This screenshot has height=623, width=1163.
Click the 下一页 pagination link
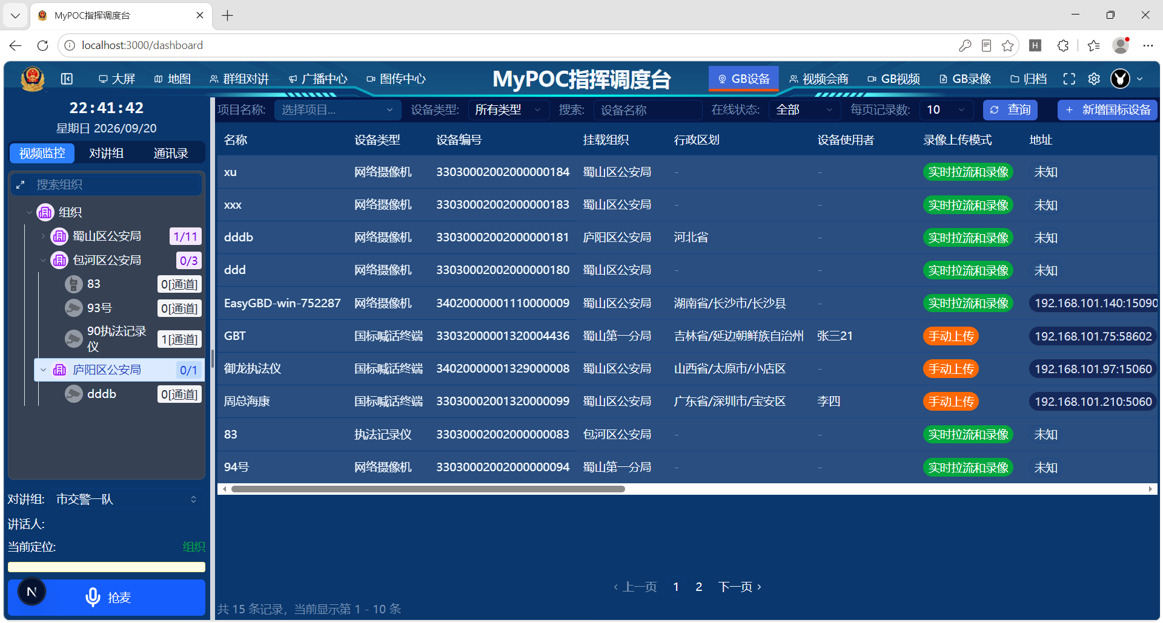pyautogui.click(x=740, y=587)
